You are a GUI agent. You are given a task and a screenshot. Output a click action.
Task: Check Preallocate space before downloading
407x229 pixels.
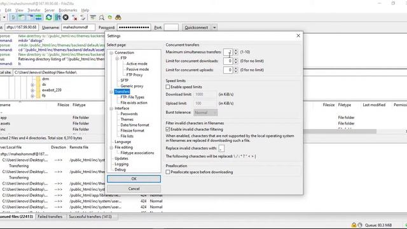pyautogui.click(x=168, y=172)
